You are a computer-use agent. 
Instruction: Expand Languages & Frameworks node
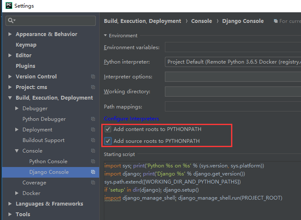coord(10,204)
